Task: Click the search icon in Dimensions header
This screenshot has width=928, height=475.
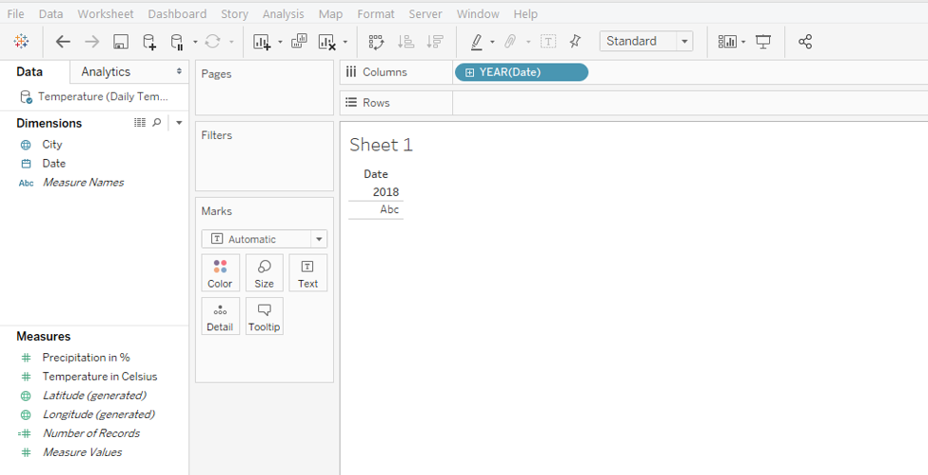Action: click(157, 123)
